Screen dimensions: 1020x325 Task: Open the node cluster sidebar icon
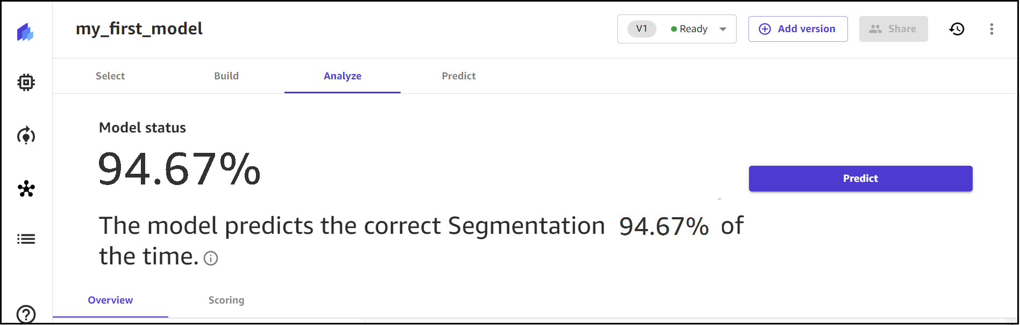26,189
